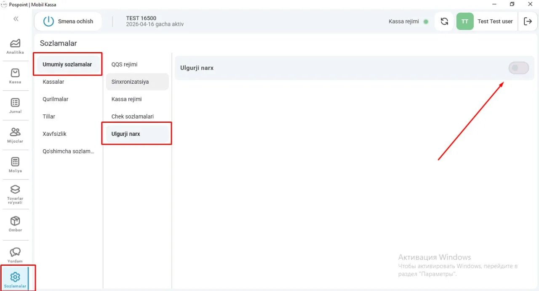The height and width of the screenshot is (291, 539).
Task: Open the Analitika section
Action: 15,46
